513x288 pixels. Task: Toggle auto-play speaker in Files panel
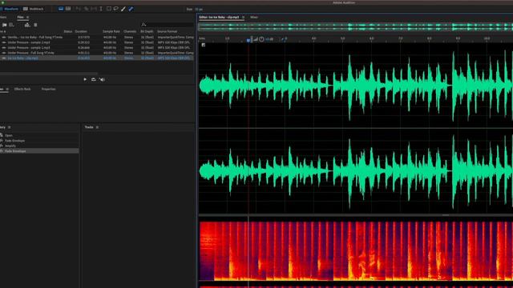(102, 79)
